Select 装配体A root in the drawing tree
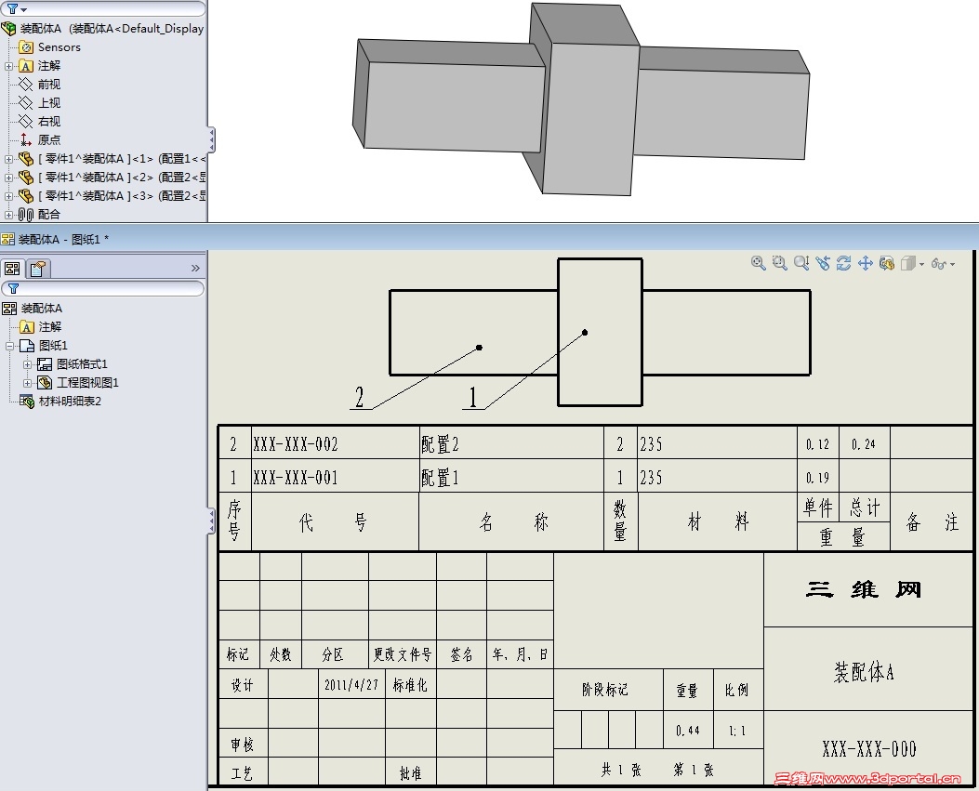Screen dimensions: 979x791 [41, 309]
